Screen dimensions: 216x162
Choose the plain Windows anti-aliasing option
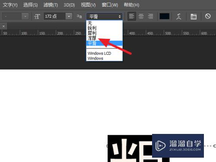point(105,58)
